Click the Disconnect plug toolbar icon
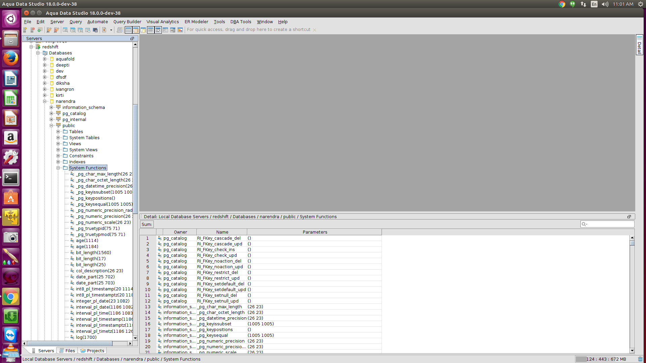The width and height of the screenshot is (646, 363). tap(56, 30)
